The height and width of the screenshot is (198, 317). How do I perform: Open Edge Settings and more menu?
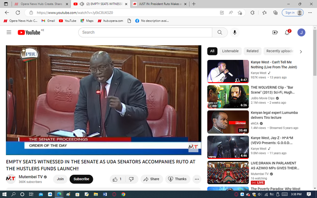(x=310, y=12)
